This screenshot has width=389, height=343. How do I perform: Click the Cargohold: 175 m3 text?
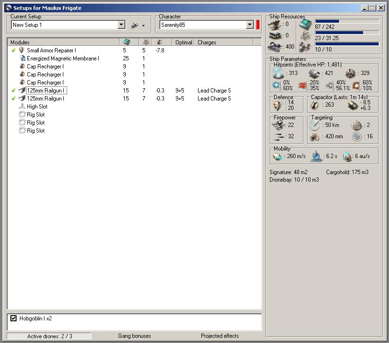coord(347,172)
